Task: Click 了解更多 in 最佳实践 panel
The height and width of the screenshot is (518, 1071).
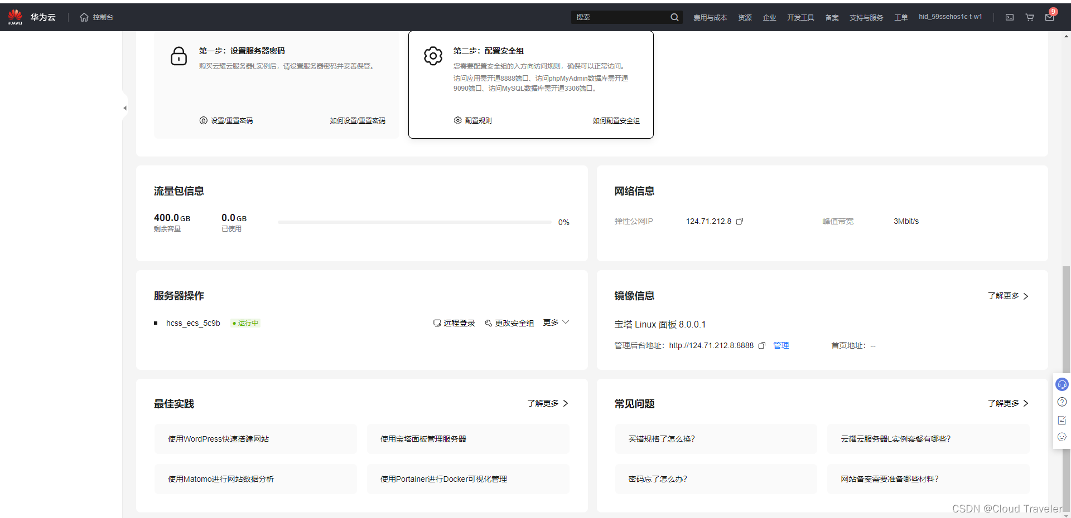Action: 548,403
